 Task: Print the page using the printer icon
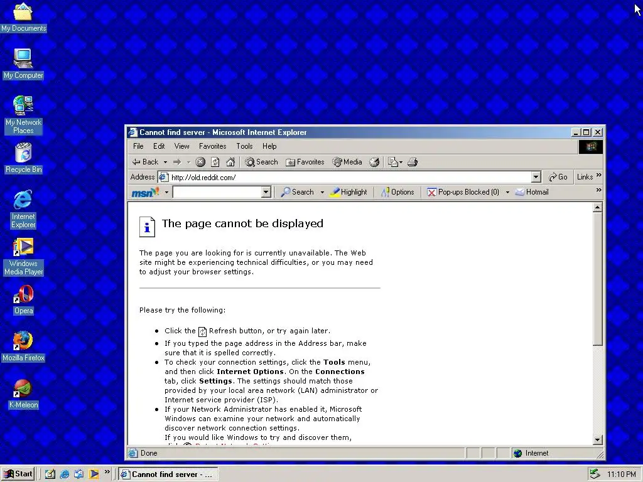click(x=413, y=162)
